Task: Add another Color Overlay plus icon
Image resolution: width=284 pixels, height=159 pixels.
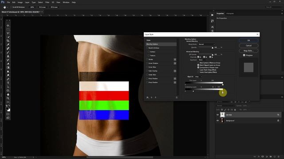Action: [x=175, y=71]
